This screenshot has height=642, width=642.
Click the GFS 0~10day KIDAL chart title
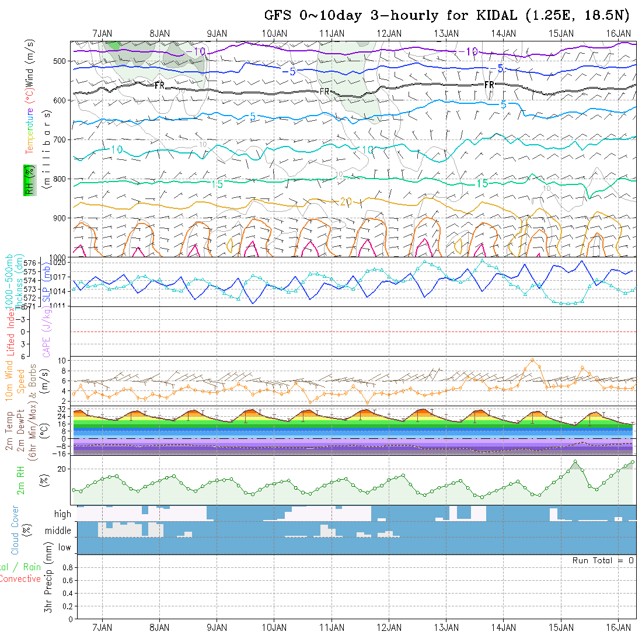pos(447,16)
